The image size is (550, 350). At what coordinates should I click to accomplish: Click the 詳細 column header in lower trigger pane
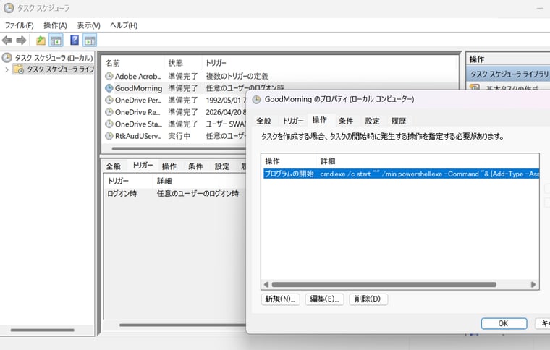pos(164,181)
